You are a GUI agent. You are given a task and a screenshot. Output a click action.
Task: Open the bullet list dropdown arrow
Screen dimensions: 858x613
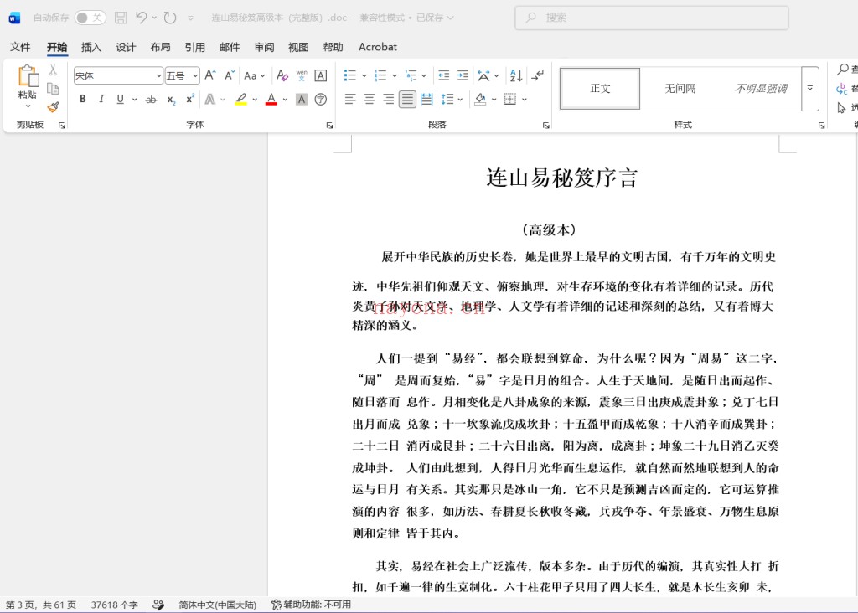[364, 76]
